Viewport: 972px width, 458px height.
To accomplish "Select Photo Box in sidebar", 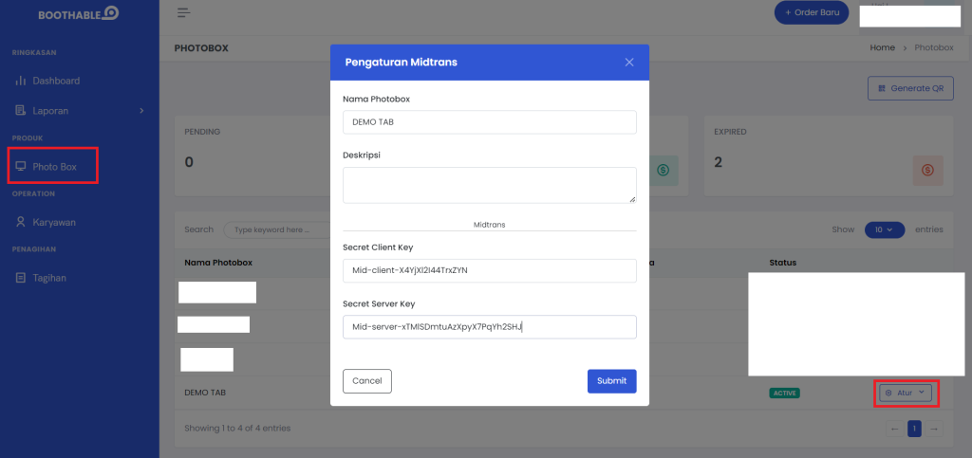I will coord(53,167).
